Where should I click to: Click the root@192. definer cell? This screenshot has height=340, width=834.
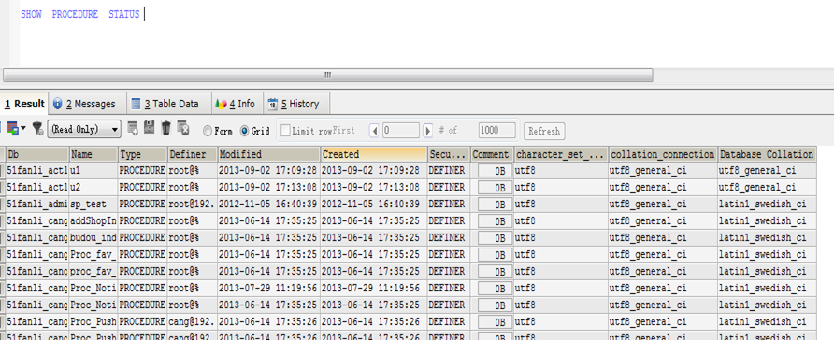(x=193, y=204)
